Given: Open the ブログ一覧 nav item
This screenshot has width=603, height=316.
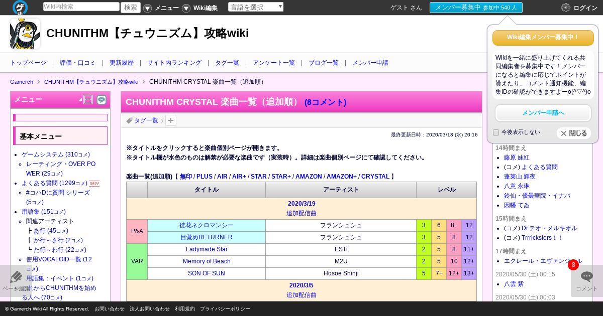Looking at the screenshot, I should [x=324, y=63].
